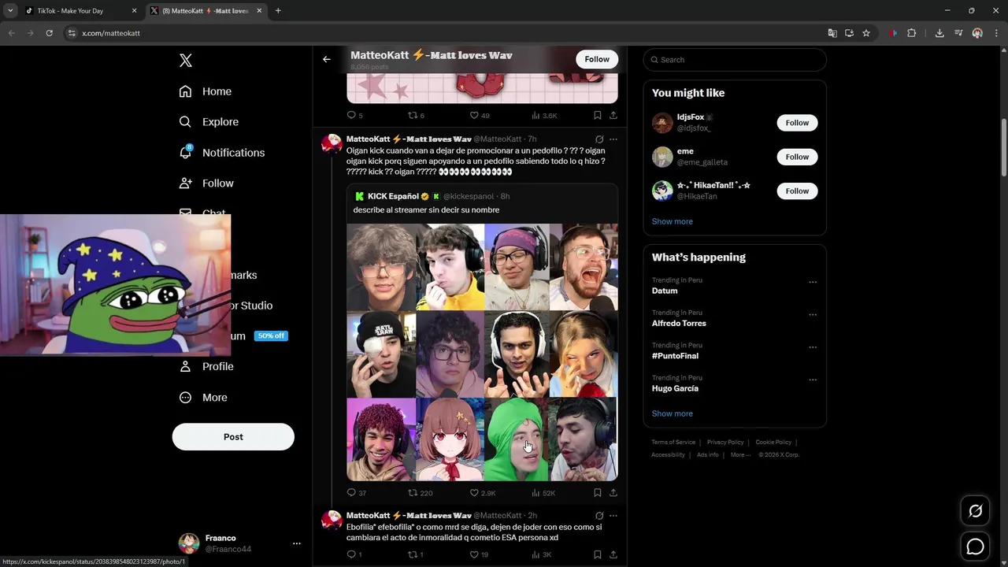Follow IdjsFox suggestion

(797, 123)
